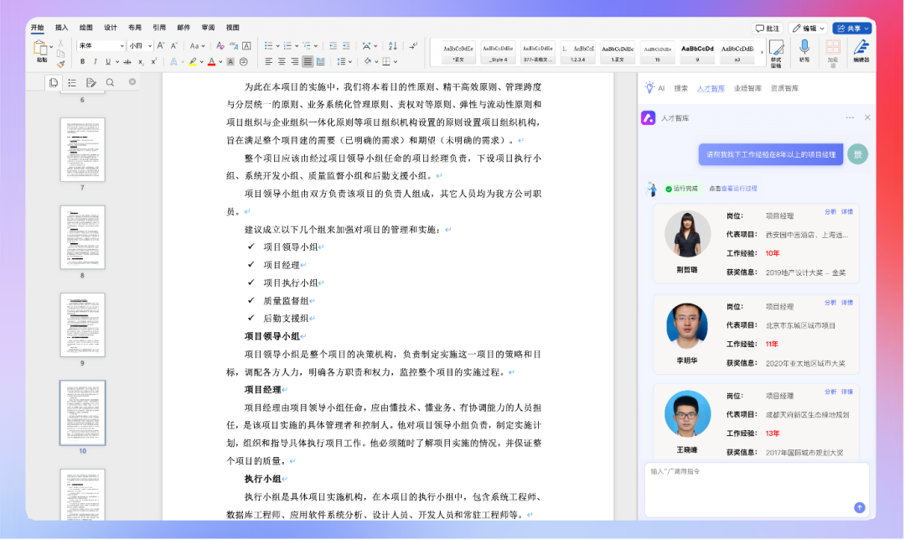Click the Share (共享) button
905x540 pixels.
(x=852, y=29)
